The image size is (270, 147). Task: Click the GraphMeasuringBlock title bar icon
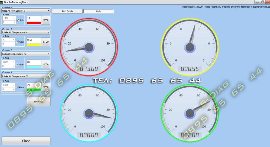2,2
